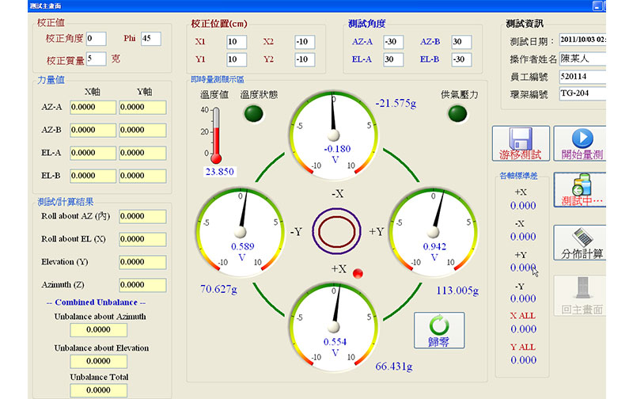Focus the Phi value field showing 45
Screen dimensions: 633x399
click(150, 39)
